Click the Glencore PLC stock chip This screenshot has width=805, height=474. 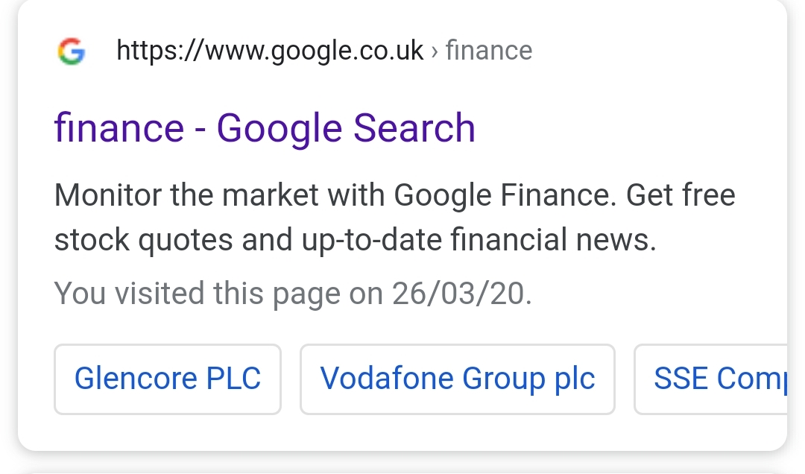pos(167,379)
